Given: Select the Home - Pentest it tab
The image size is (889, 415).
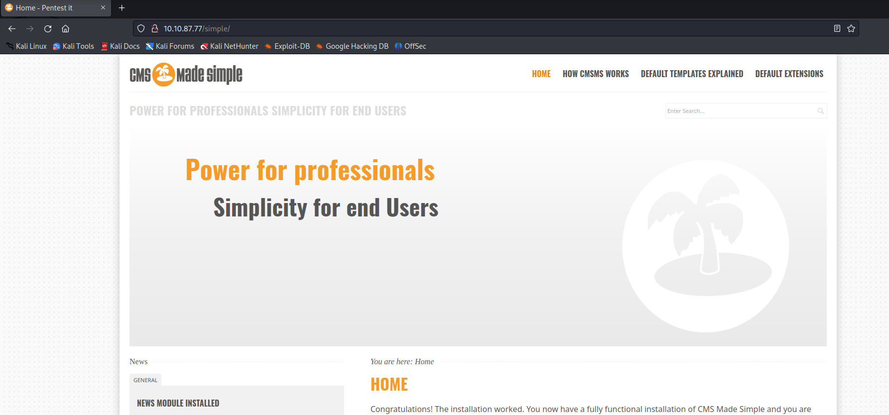Looking at the screenshot, I should pos(55,8).
